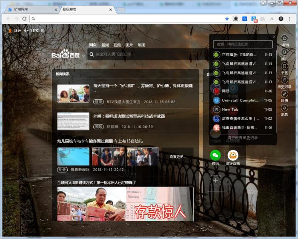Close the 新标签页 browser tab
This screenshot has height=239, width=298.
111,9
